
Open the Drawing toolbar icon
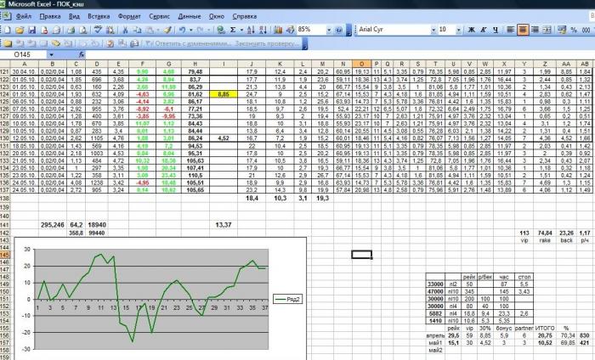[x=291, y=30]
